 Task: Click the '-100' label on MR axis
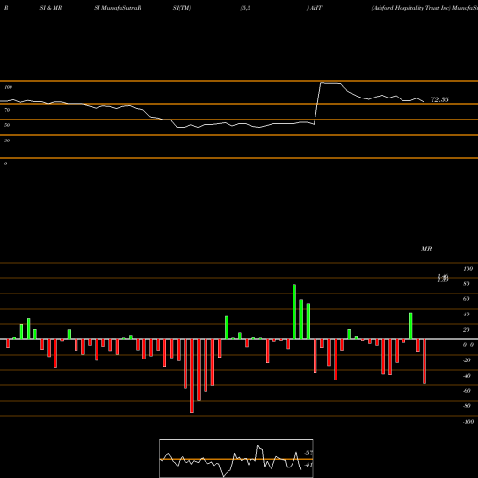(468, 422)
